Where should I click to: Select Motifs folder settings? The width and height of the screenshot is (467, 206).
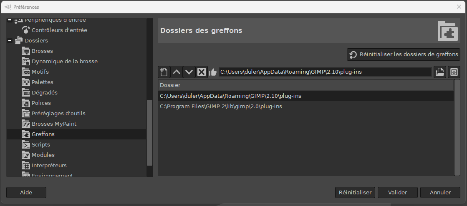40,72
